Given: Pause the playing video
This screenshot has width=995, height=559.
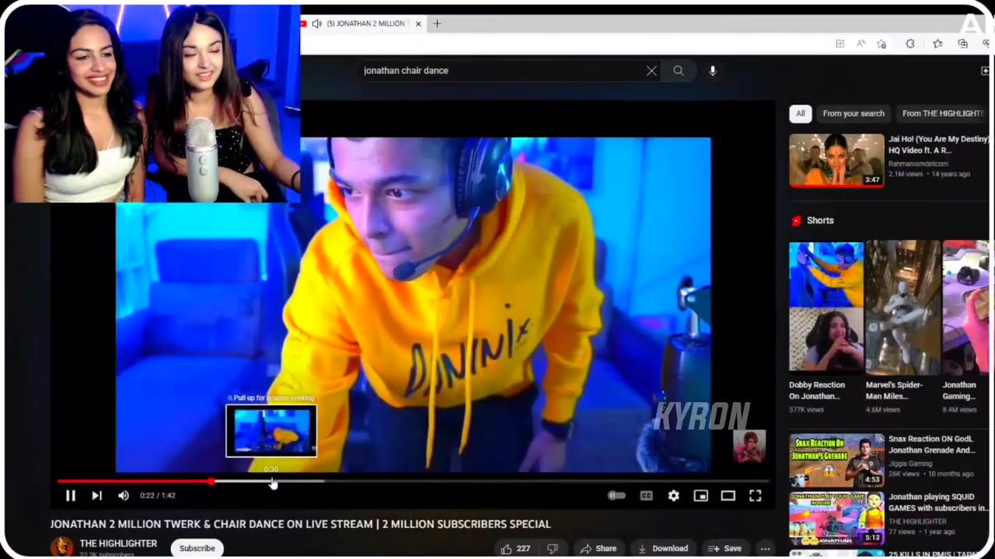Looking at the screenshot, I should pos(70,495).
